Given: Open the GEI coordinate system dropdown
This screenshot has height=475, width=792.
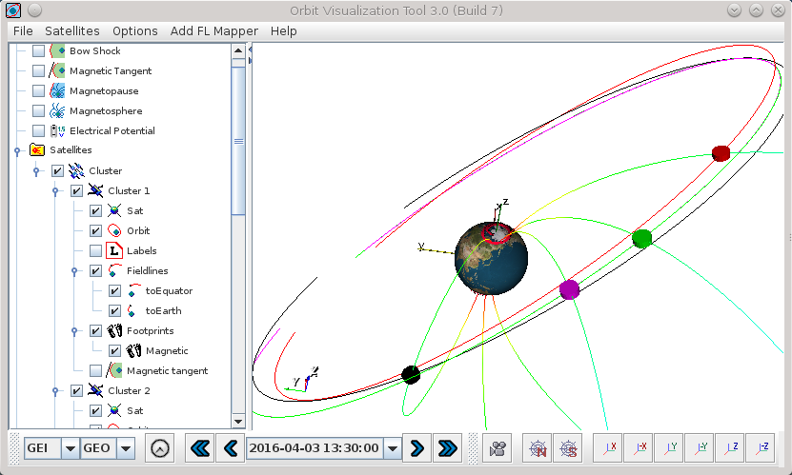Looking at the screenshot, I should coord(71,448).
